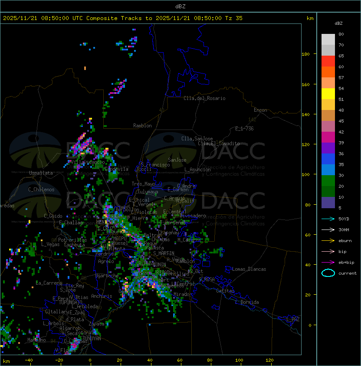
Task: Select the 'E_Challao' place label
Action: click(71, 223)
